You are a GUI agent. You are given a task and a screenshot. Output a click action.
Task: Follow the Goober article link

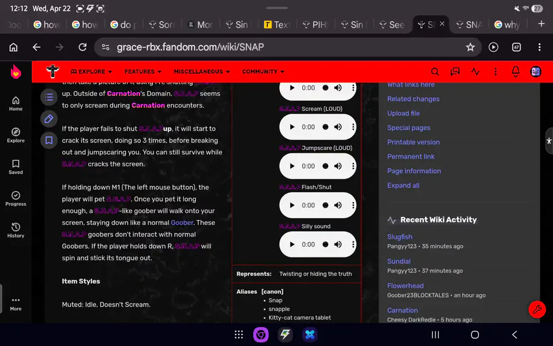coord(182,222)
